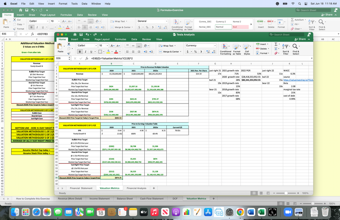Select the AutoSum icon in Tesla Analysis ribbon
Screen dimensions: 340x220
coord(276,44)
